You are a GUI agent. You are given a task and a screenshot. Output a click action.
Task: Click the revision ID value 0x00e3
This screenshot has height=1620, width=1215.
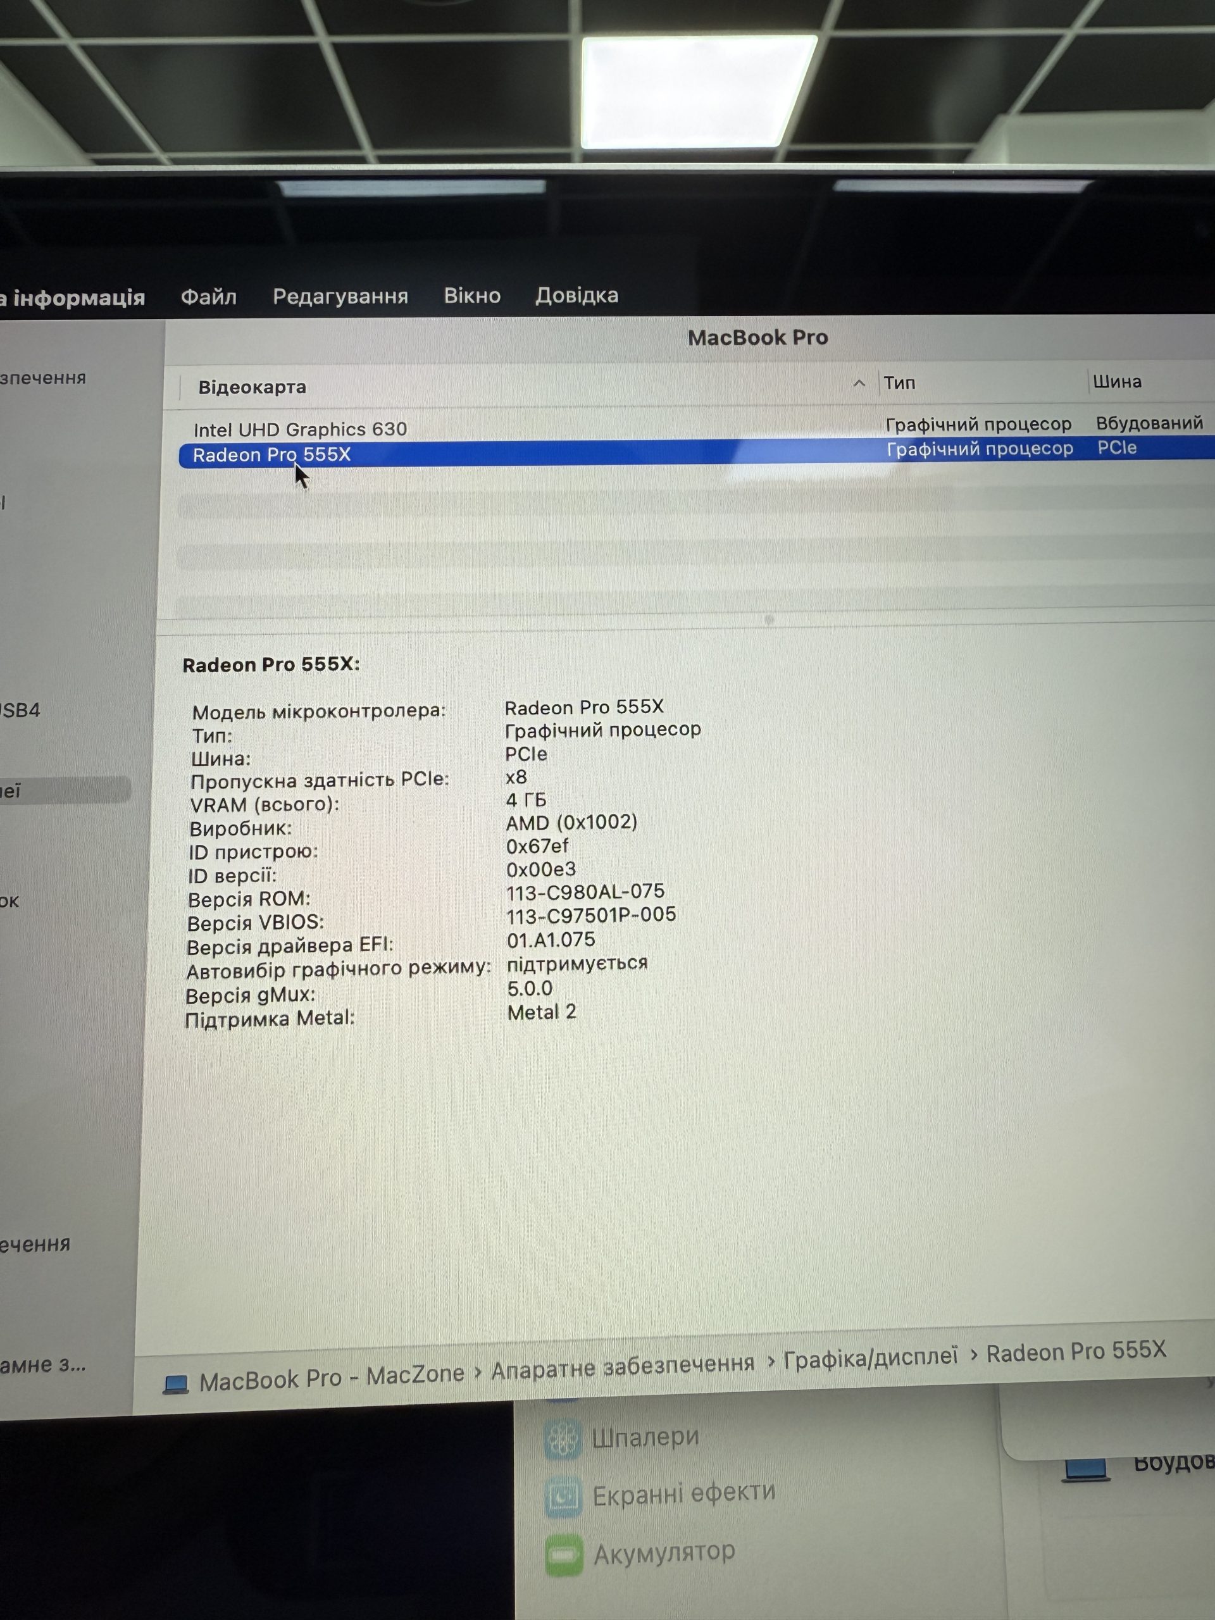click(541, 869)
